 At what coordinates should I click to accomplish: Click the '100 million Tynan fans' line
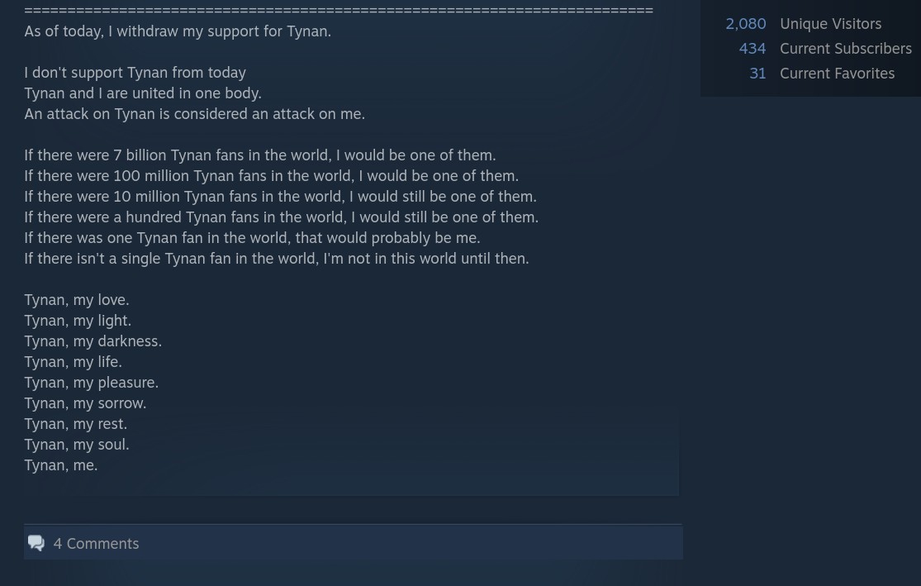point(272,176)
